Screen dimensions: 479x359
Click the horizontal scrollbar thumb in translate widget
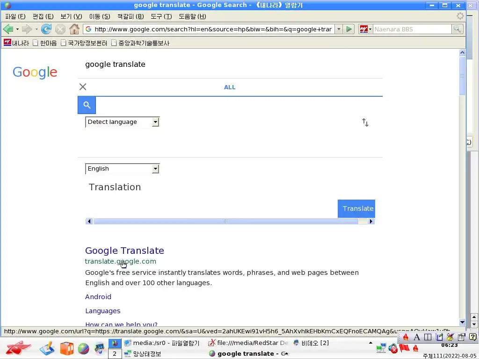pos(226,221)
